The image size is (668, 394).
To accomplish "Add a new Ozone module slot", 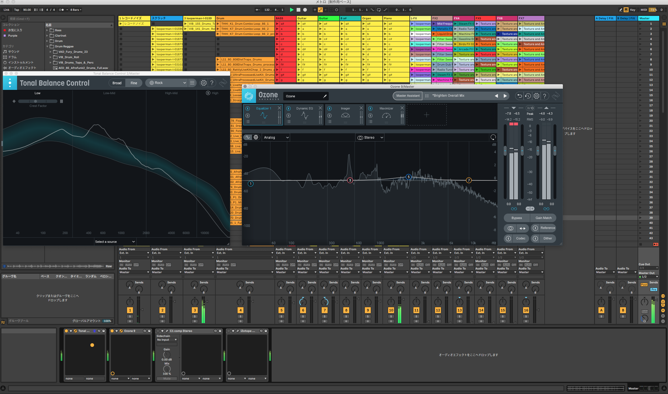I will (x=426, y=115).
